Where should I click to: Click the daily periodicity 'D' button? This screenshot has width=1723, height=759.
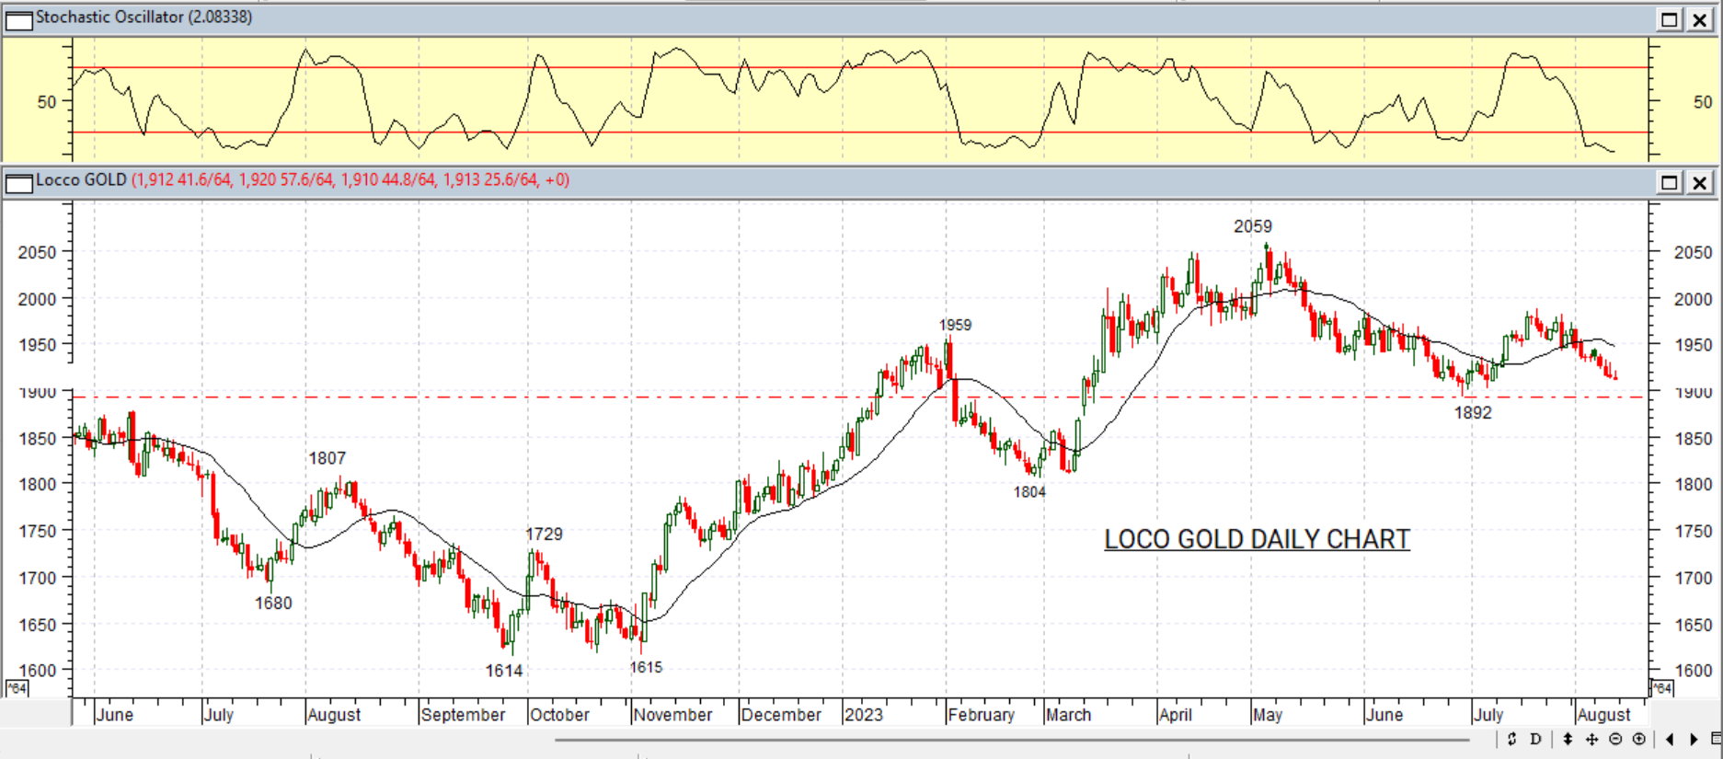pos(1535,739)
